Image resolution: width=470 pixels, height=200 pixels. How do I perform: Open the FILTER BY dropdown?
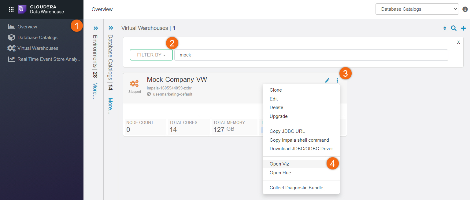point(151,55)
